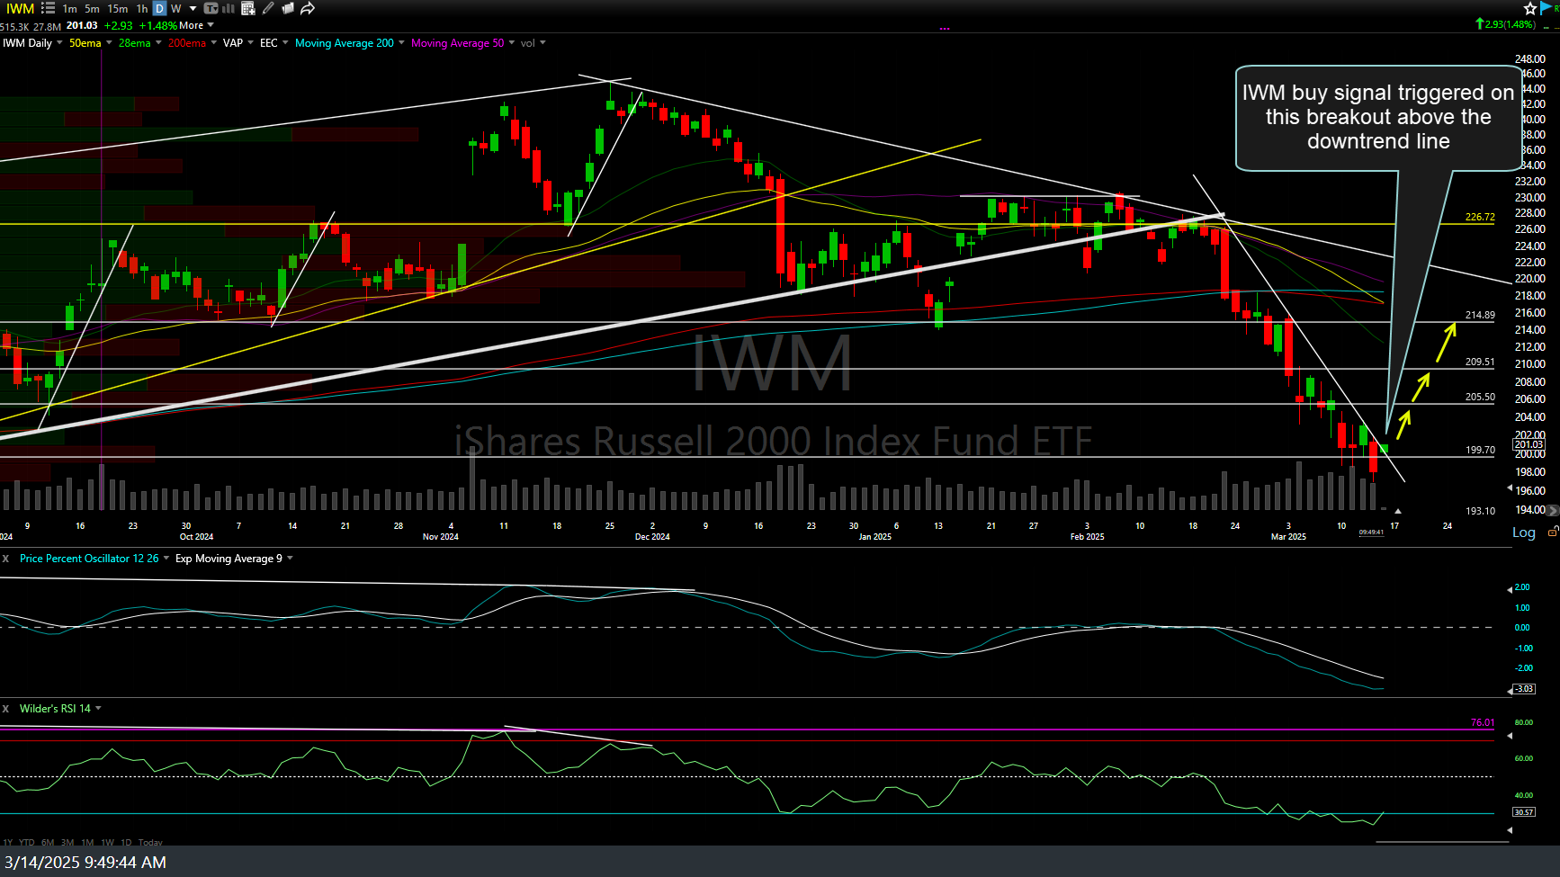Open the watchlist list icon beside IWM
This screenshot has width=1560, height=877.
coord(47,8)
